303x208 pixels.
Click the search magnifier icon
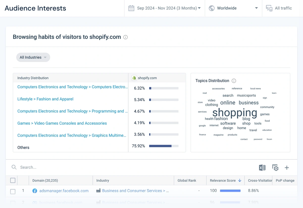click(14, 167)
